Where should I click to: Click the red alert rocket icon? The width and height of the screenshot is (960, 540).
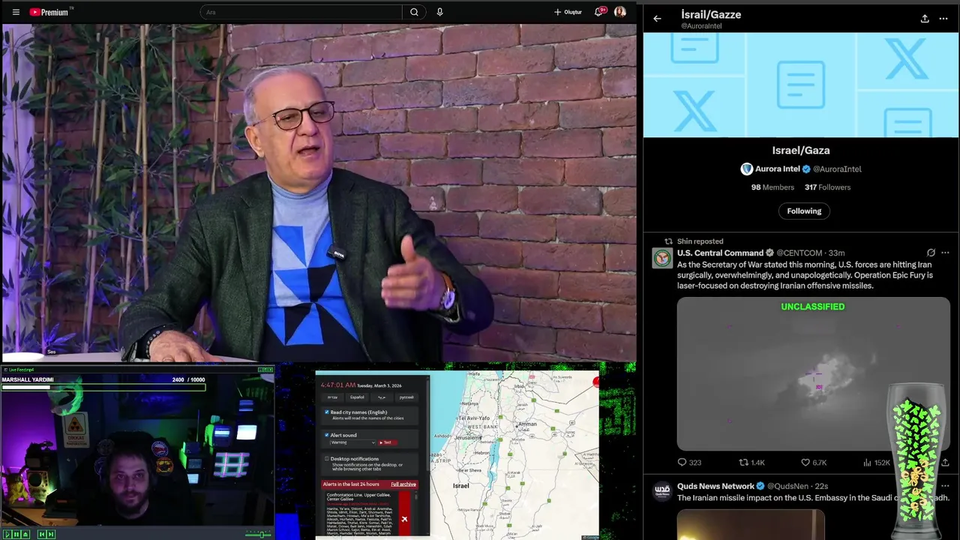coord(404,519)
